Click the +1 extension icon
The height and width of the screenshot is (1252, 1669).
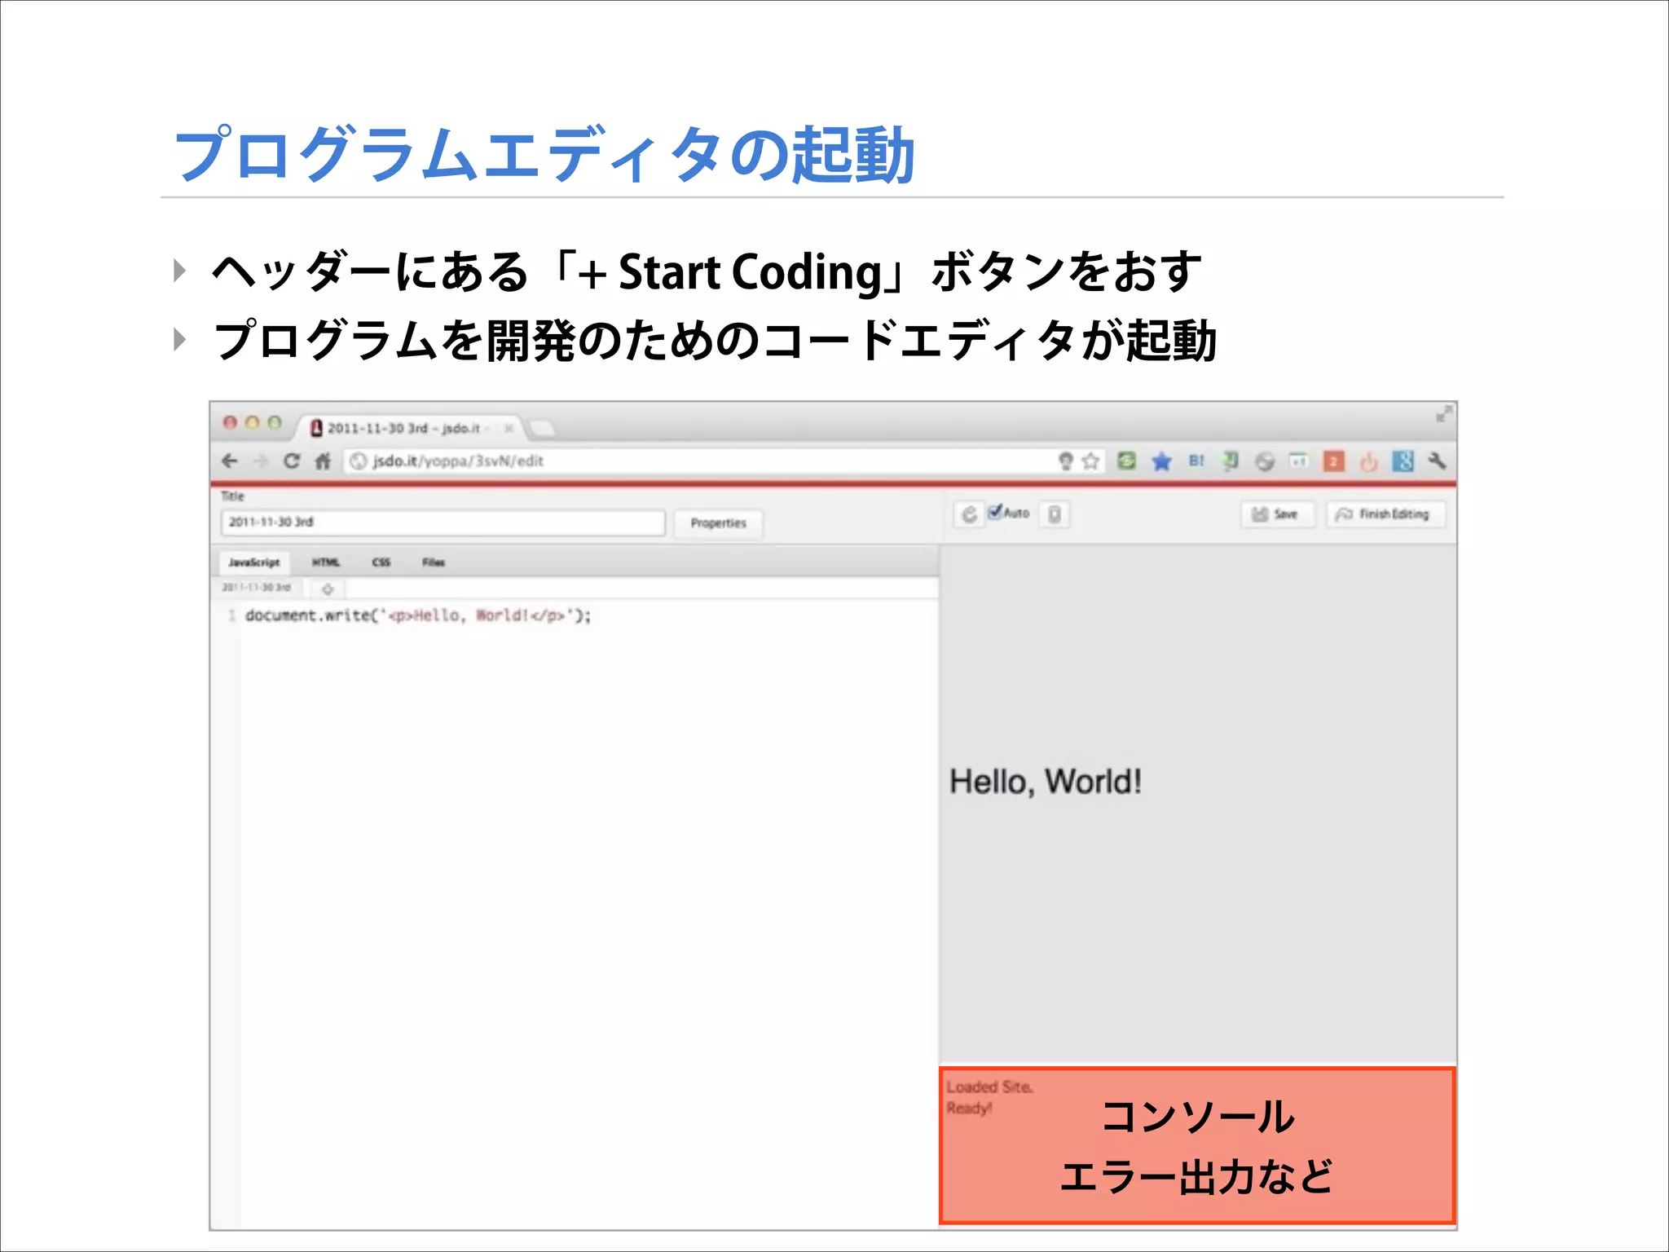click(x=1299, y=461)
